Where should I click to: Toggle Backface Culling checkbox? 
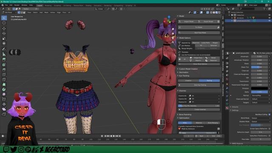click(269, 114)
